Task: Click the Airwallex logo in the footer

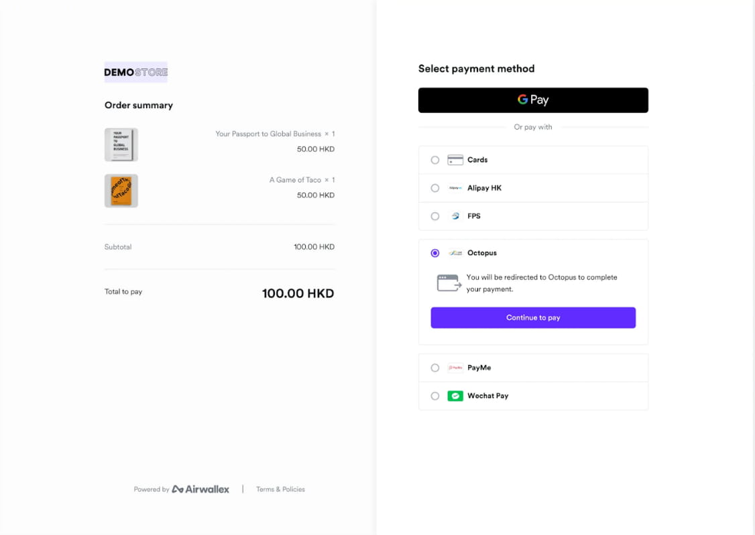Action: click(200, 489)
